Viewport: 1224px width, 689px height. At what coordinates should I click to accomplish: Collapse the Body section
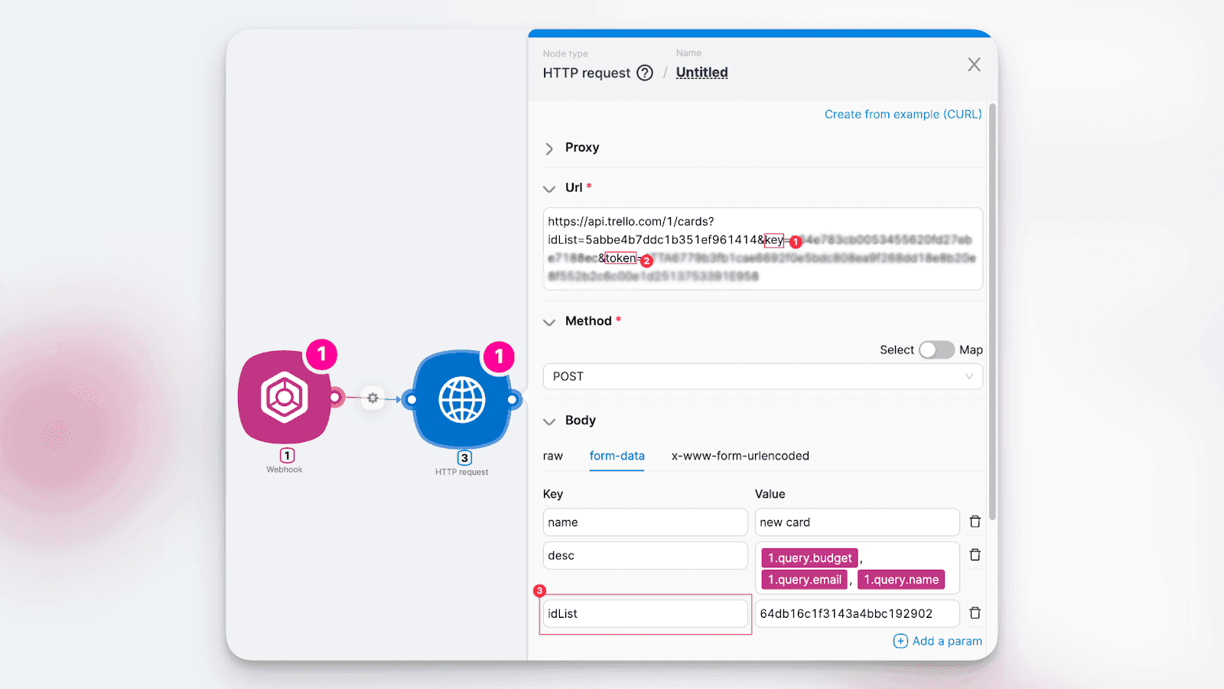(x=549, y=421)
